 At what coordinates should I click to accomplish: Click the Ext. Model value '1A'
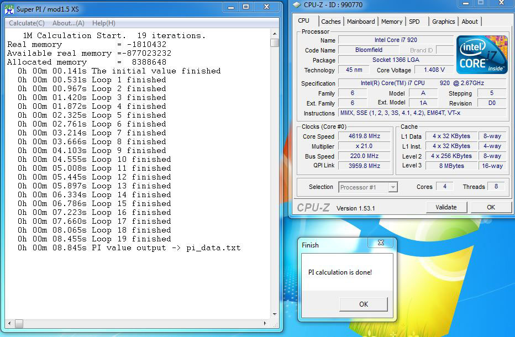click(423, 103)
